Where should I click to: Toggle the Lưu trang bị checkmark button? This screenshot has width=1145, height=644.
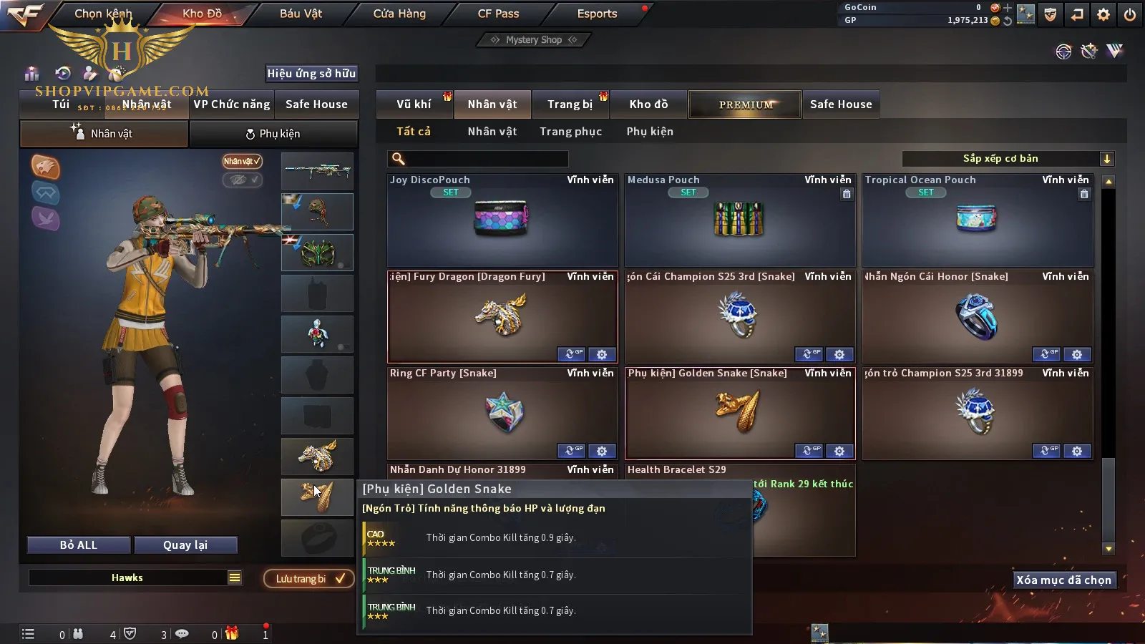point(309,578)
